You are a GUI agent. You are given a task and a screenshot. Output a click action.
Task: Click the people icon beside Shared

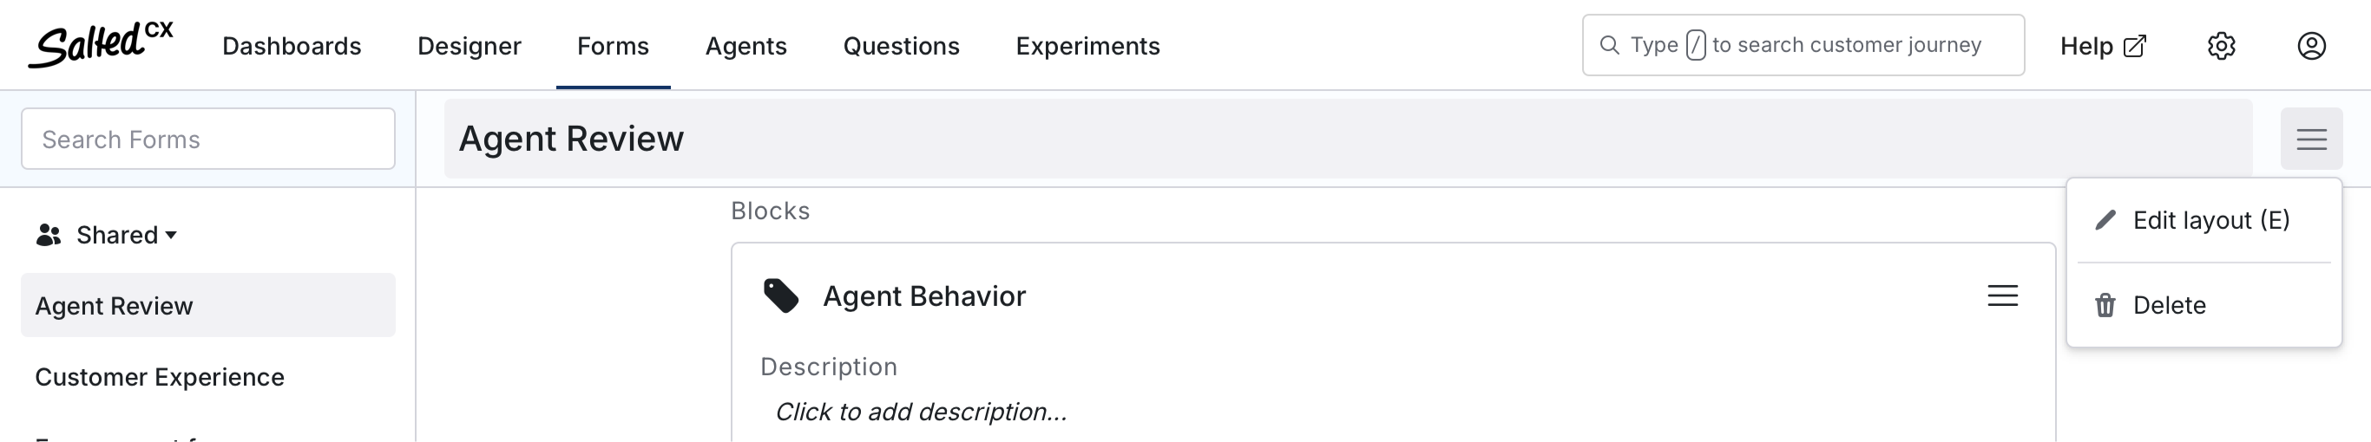(x=48, y=235)
